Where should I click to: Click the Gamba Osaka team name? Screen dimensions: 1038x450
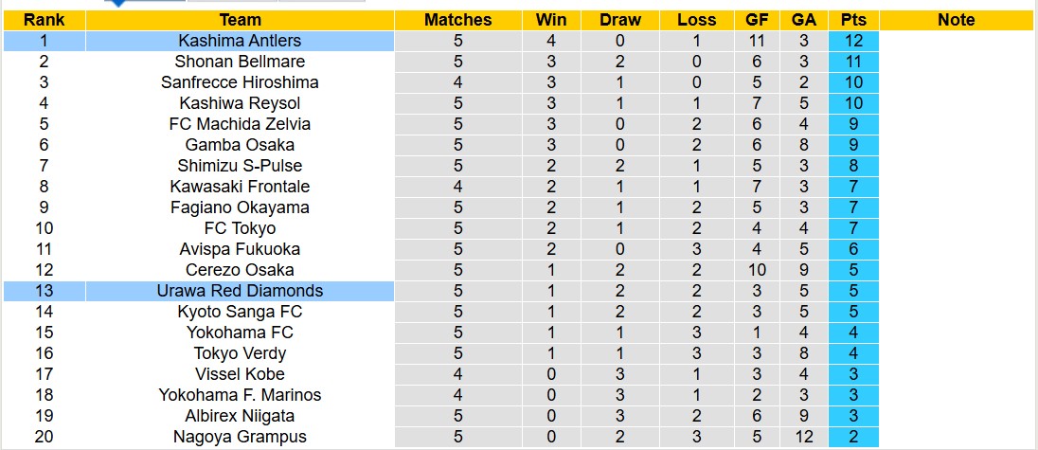240,145
